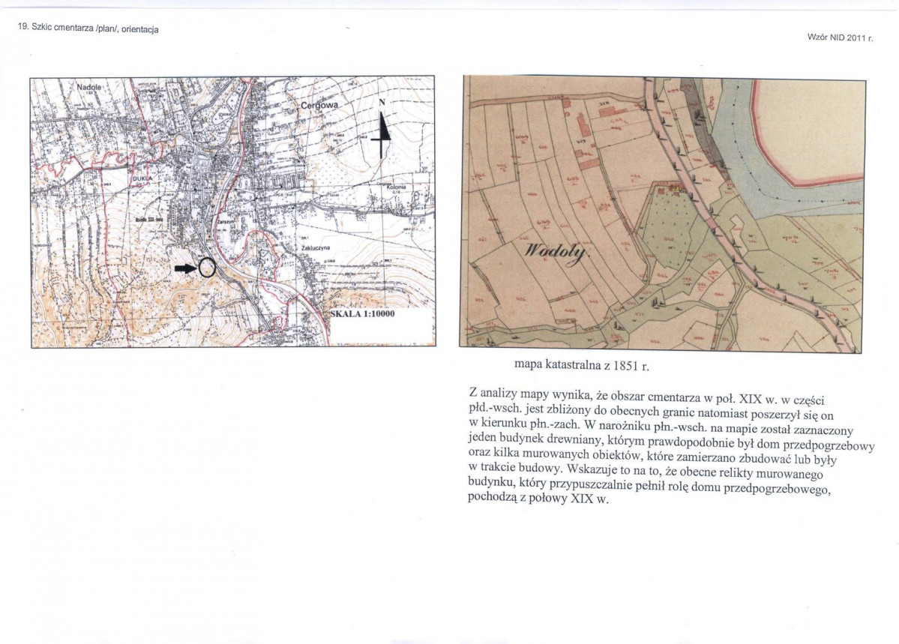Click the SKALA 1:10000 scale label
899x644 pixels.
[x=362, y=313]
